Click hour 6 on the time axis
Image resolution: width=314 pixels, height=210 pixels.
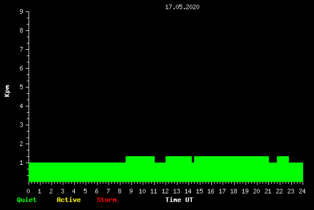(96, 191)
